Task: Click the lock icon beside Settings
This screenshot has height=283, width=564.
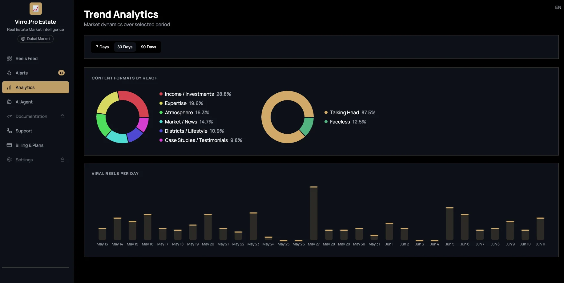Action: click(62, 160)
